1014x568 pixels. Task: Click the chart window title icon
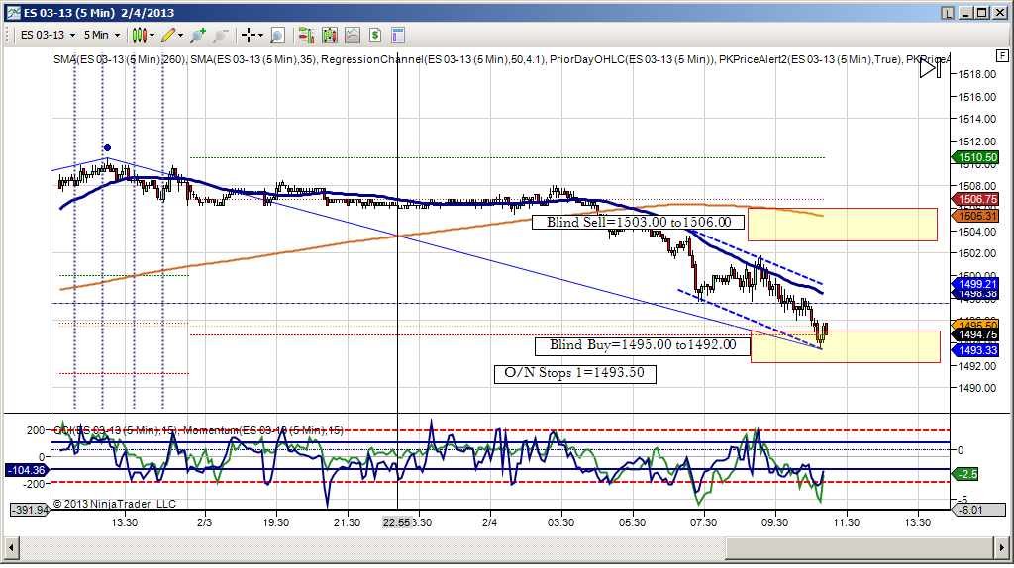pos(13,12)
